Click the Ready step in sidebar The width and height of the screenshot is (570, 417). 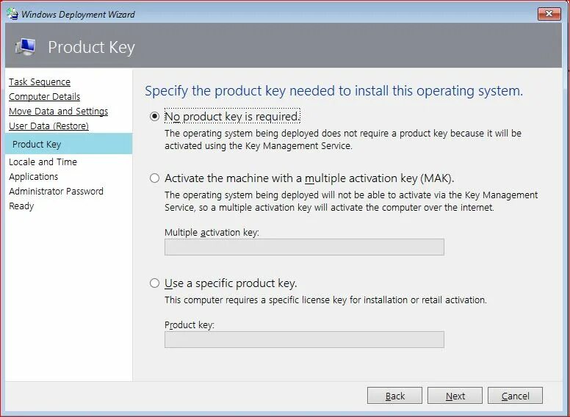[21, 206]
